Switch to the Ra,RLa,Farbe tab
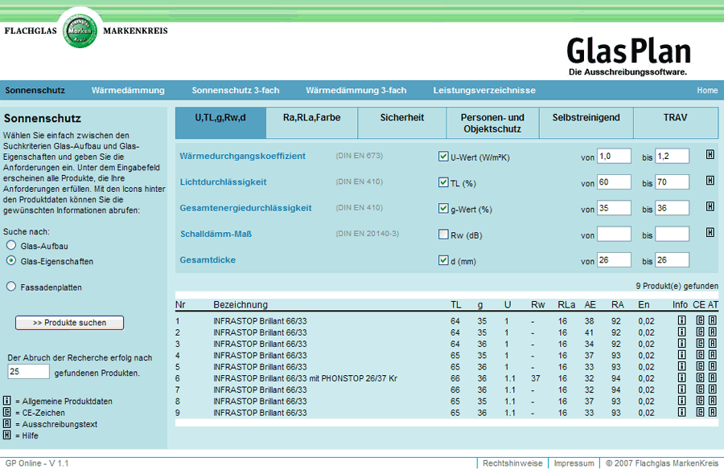724x473 pixels. click(x=311, y=123)
